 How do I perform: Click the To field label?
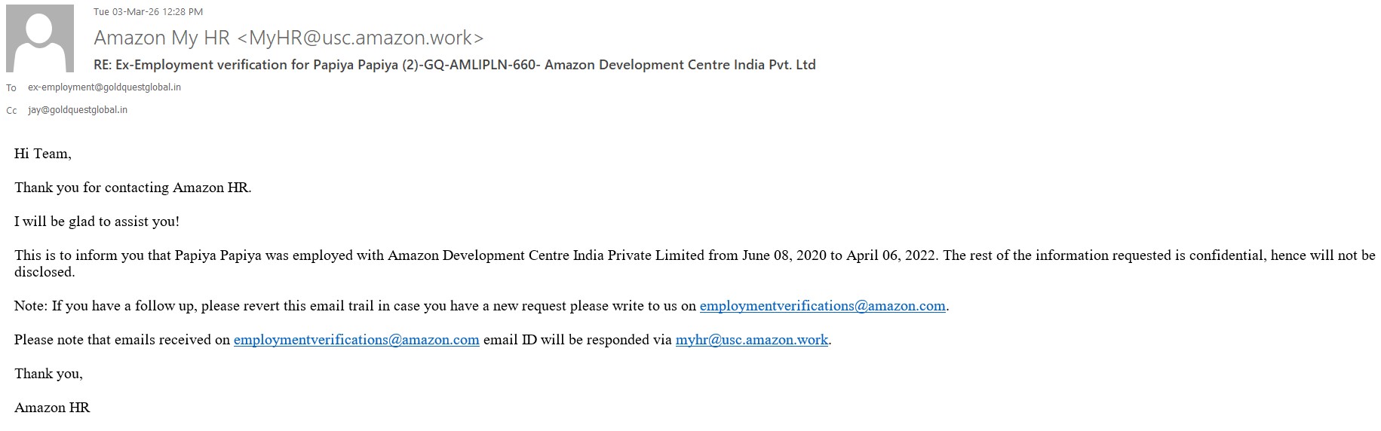[x=11, y=88]
